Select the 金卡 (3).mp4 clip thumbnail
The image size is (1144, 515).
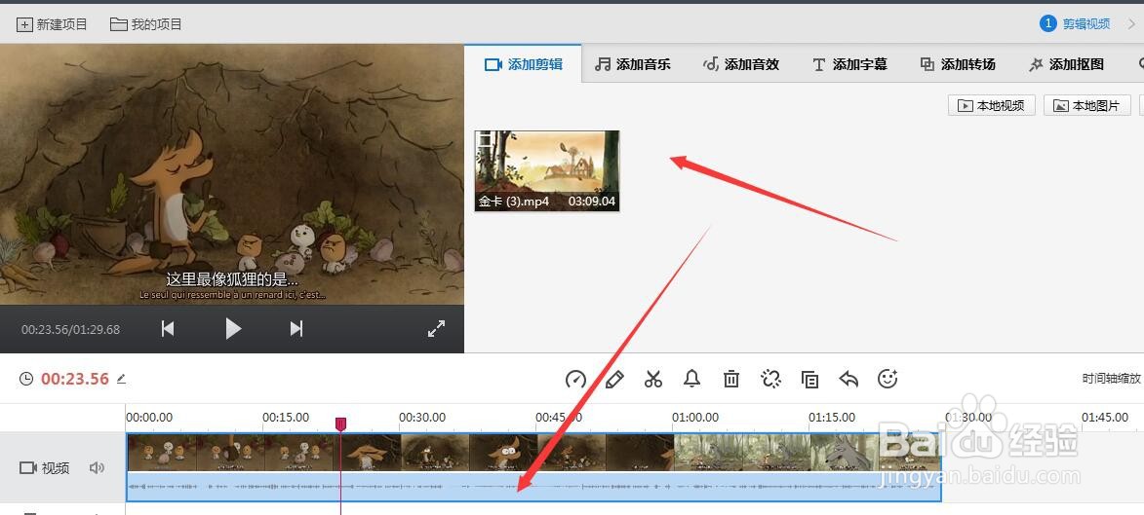[547, 171]
